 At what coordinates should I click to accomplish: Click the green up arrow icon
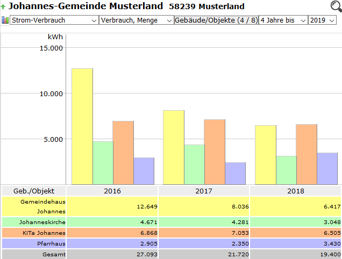pos(4,7)
